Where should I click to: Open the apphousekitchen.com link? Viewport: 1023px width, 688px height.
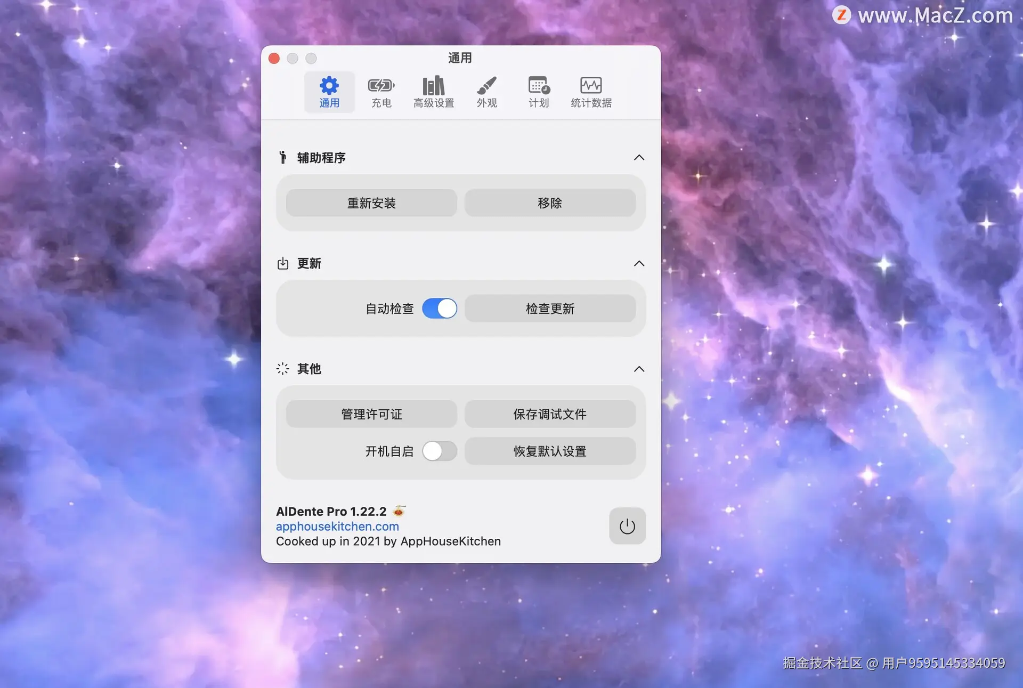[x=337, y=526]
